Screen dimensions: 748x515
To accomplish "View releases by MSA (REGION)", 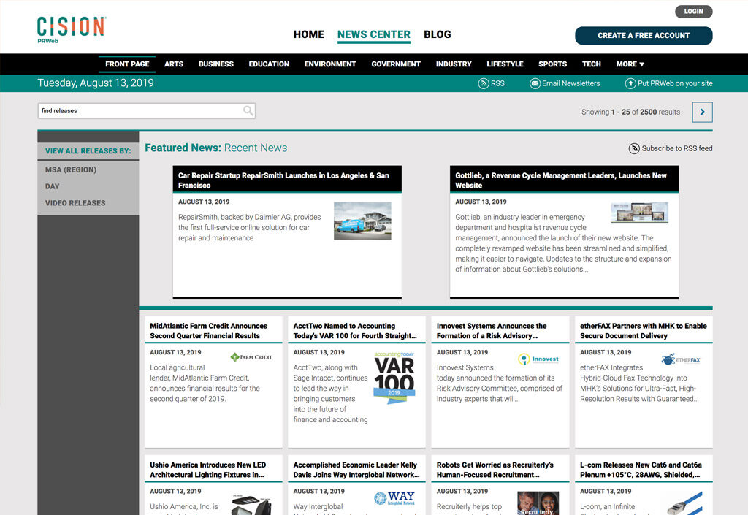I will point(71,169).
